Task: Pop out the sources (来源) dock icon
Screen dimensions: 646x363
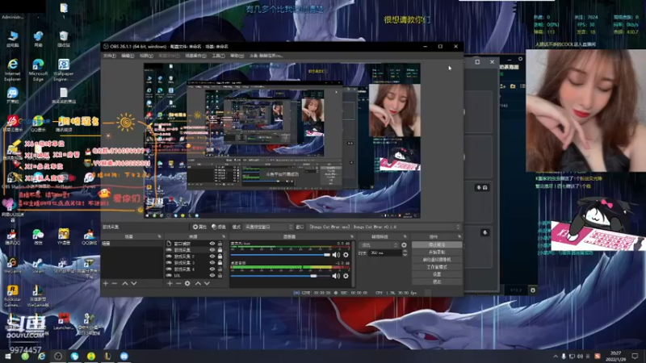Action: click(224, 236)
